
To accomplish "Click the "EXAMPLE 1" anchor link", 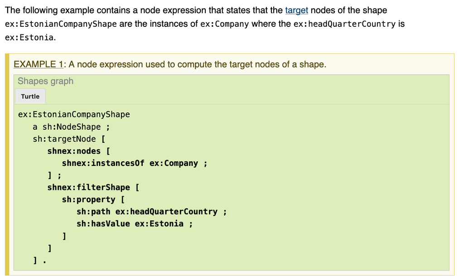I will (38, 64).
